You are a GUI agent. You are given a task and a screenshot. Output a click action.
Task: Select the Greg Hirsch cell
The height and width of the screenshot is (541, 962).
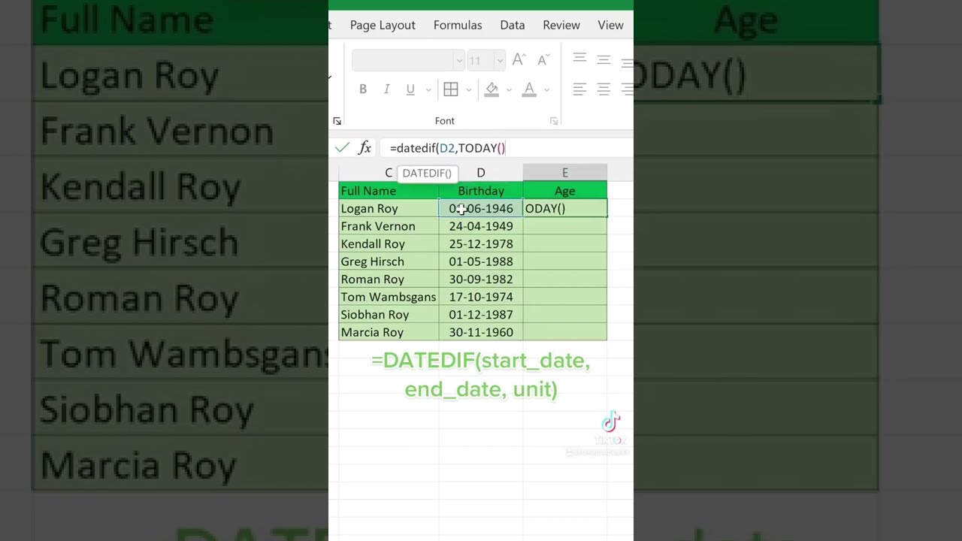[389, 261]
